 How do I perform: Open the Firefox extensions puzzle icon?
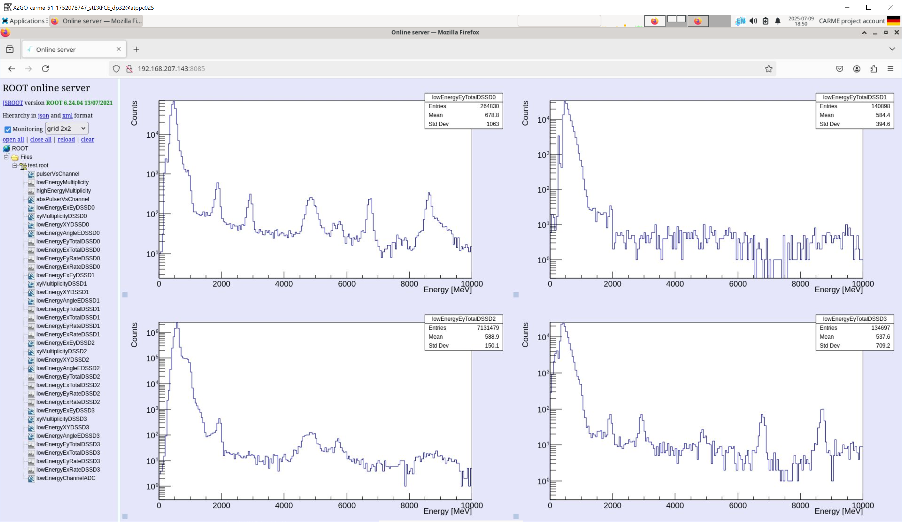point(874,69)
